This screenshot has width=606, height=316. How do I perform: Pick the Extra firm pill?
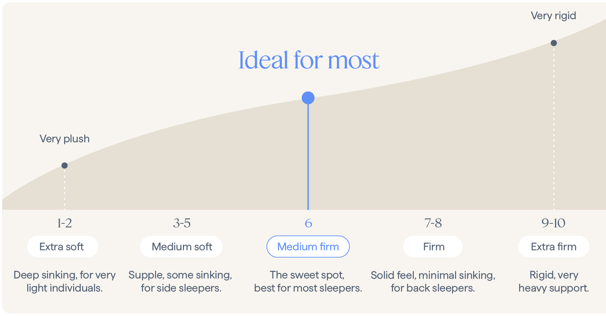(554, 247)
